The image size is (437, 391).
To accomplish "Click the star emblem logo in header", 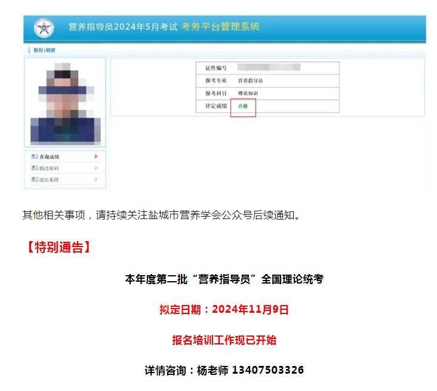I will tap(44, 28).
